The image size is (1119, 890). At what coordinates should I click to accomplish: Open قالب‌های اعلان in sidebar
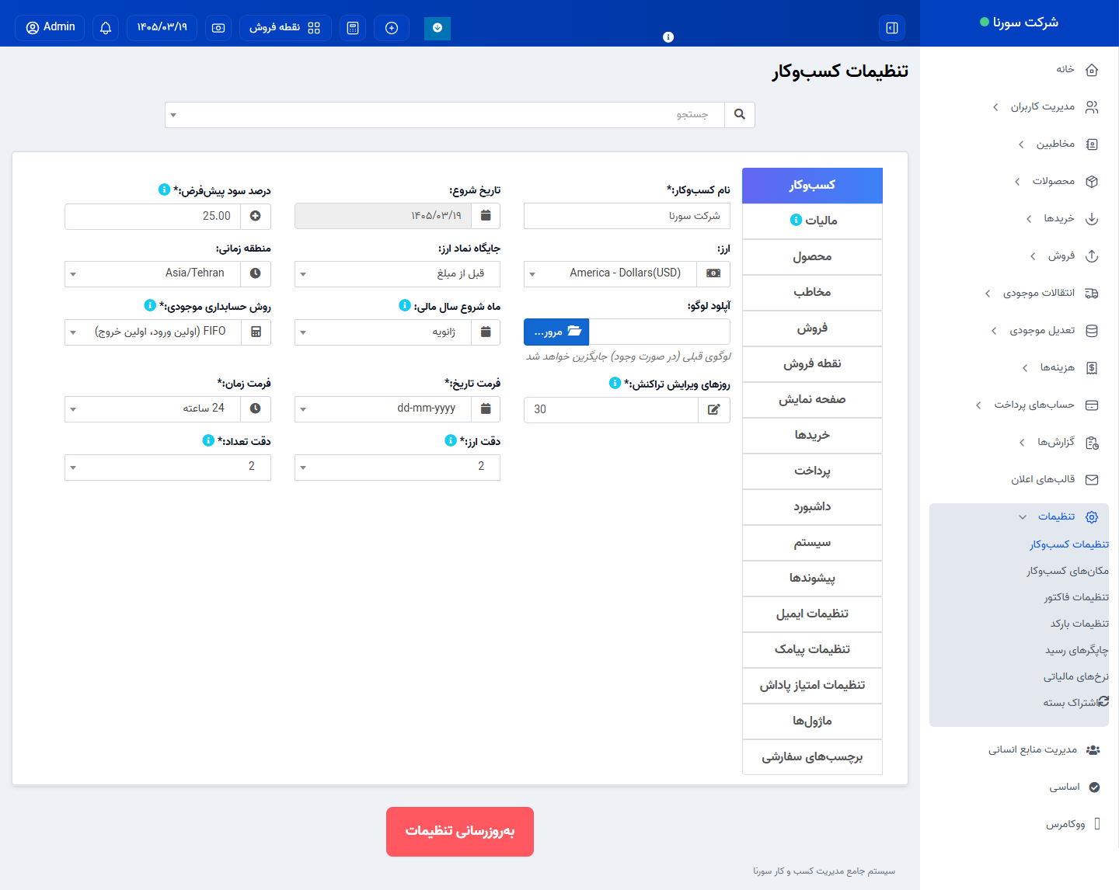pos(1054,479)
